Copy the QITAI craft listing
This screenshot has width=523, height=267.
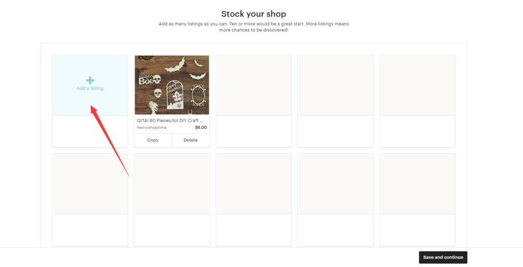[153, 140]
